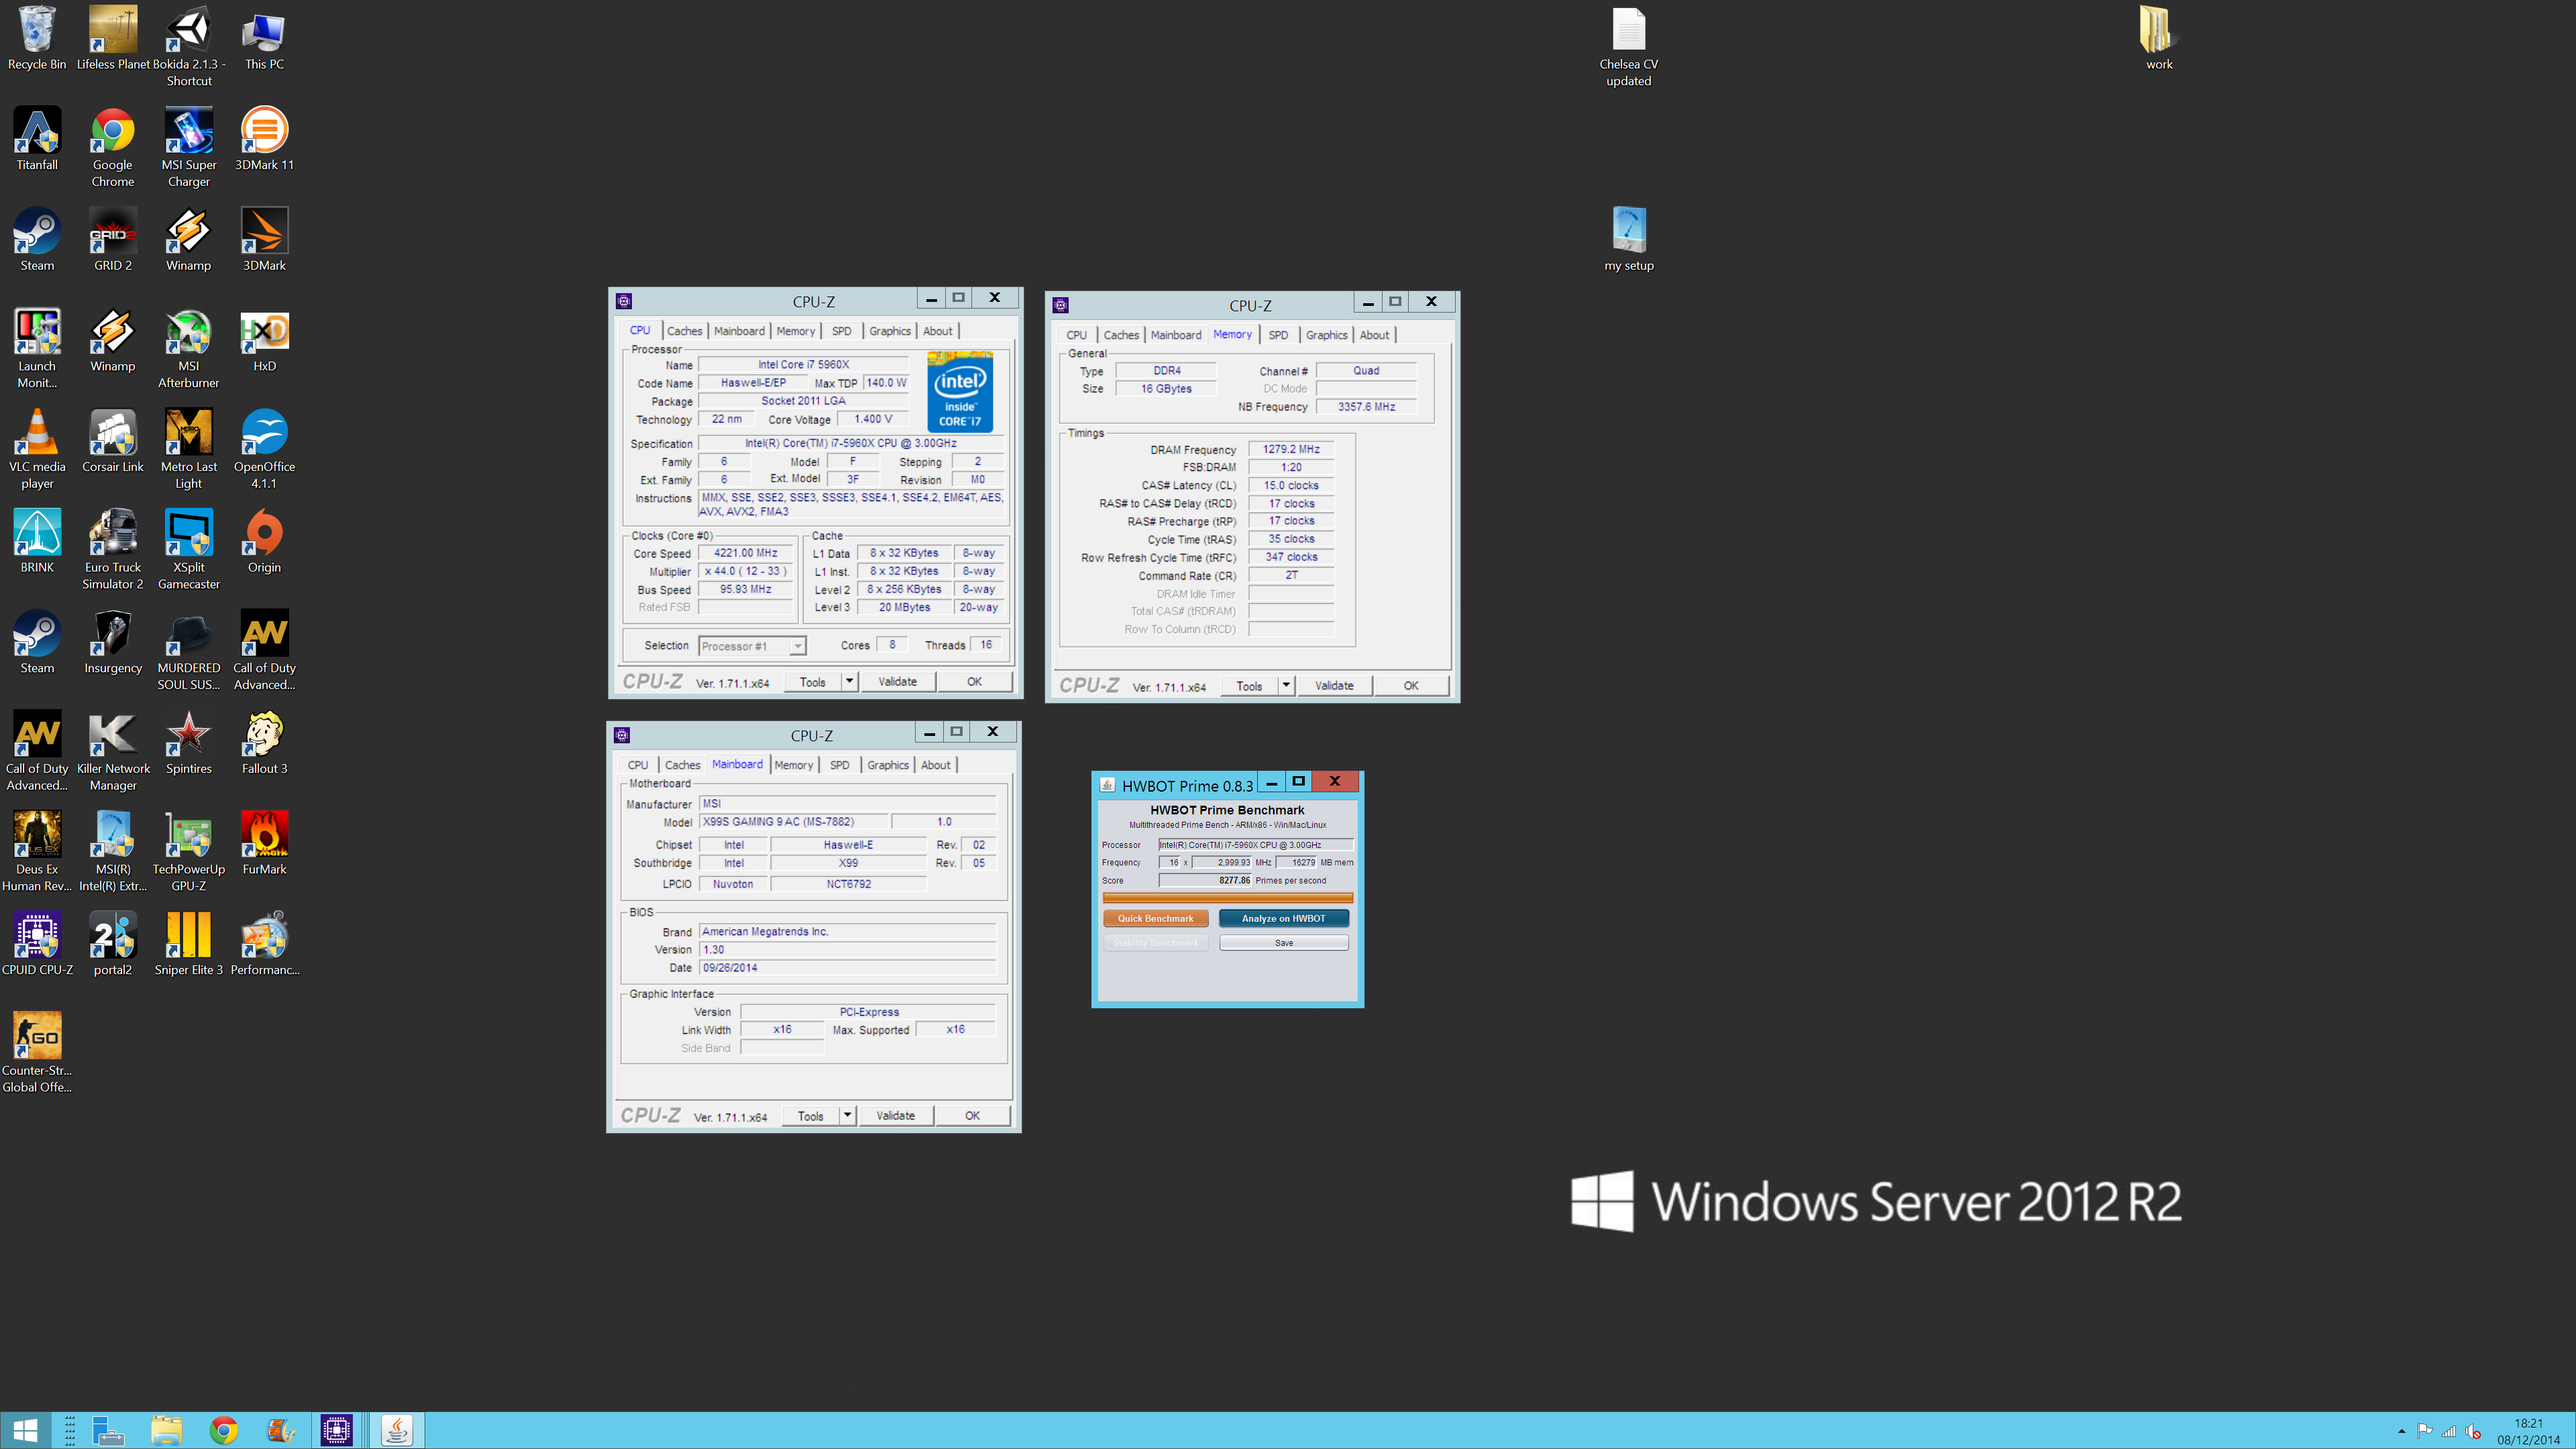
Task: Open Fallout 3 desktop shortcut
Action: point(264,743)
